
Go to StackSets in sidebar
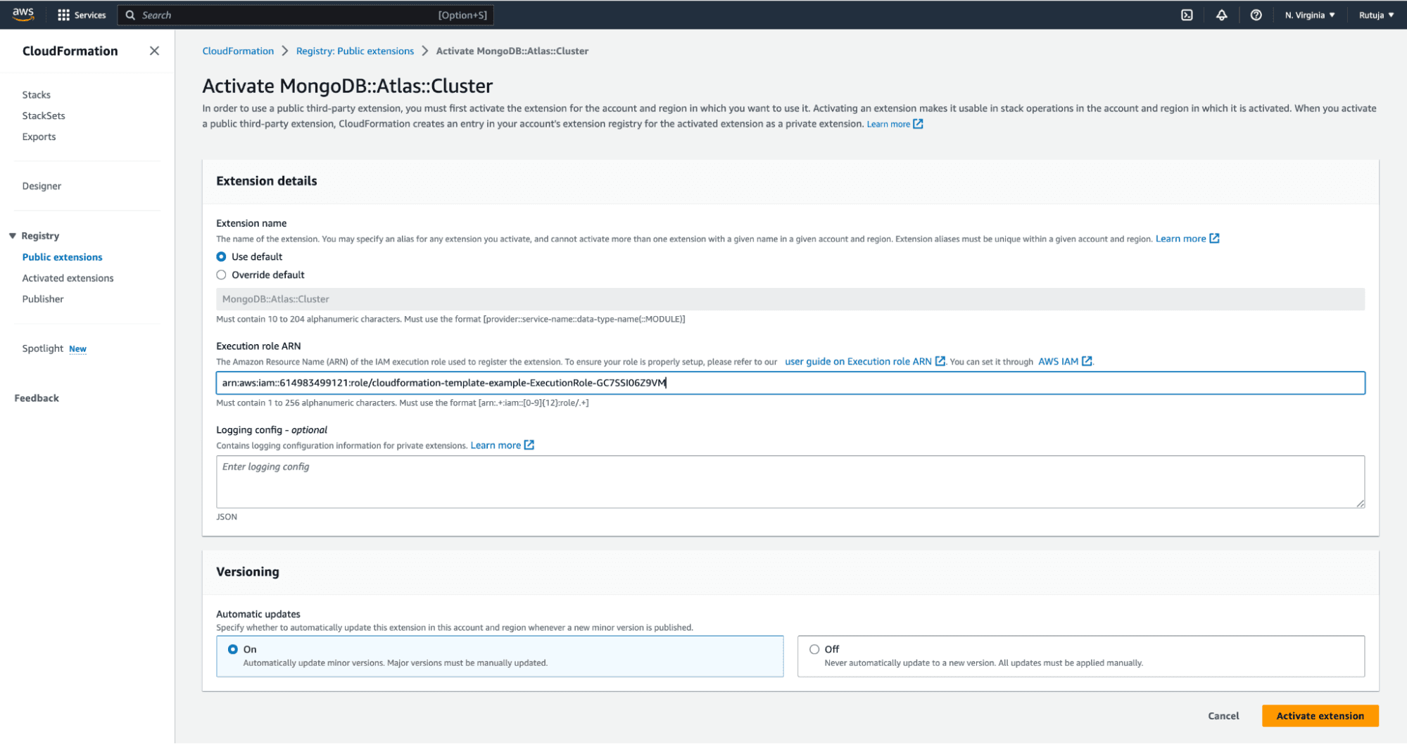point(44,115)
